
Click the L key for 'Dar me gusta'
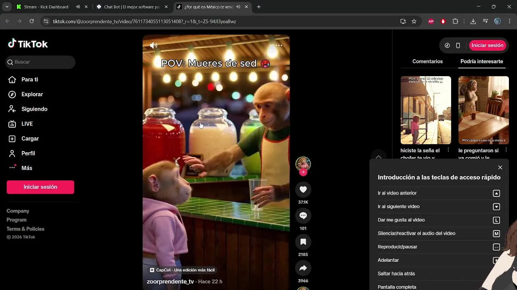click(496, 220)
